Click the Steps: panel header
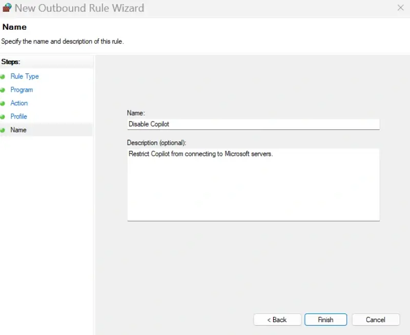Screen dimensions: 410x335 (10, 62)
